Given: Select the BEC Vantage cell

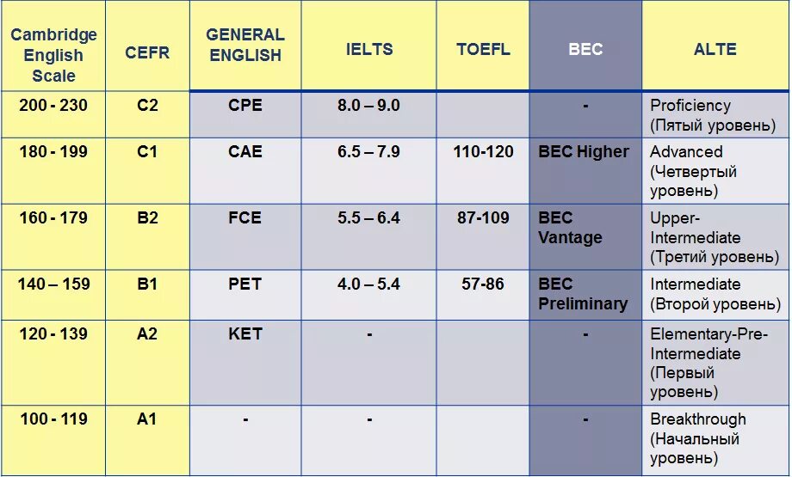Looking at the screenshot, I should (x=571, y=228).
